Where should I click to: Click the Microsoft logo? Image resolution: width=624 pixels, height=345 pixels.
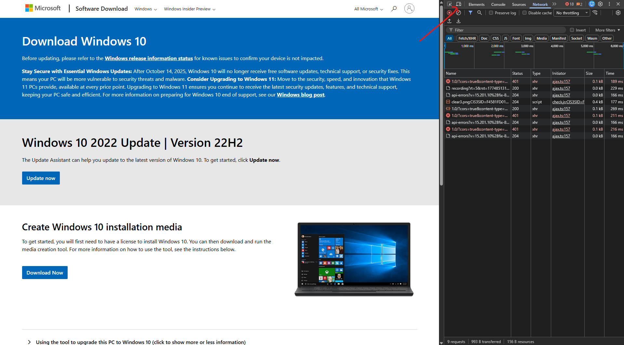(x=43, y=8)
